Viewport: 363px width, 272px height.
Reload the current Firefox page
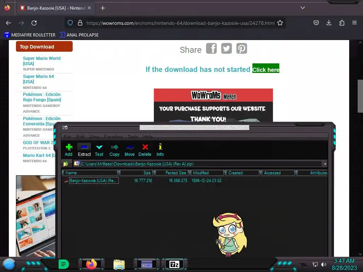tap(34, 23)
